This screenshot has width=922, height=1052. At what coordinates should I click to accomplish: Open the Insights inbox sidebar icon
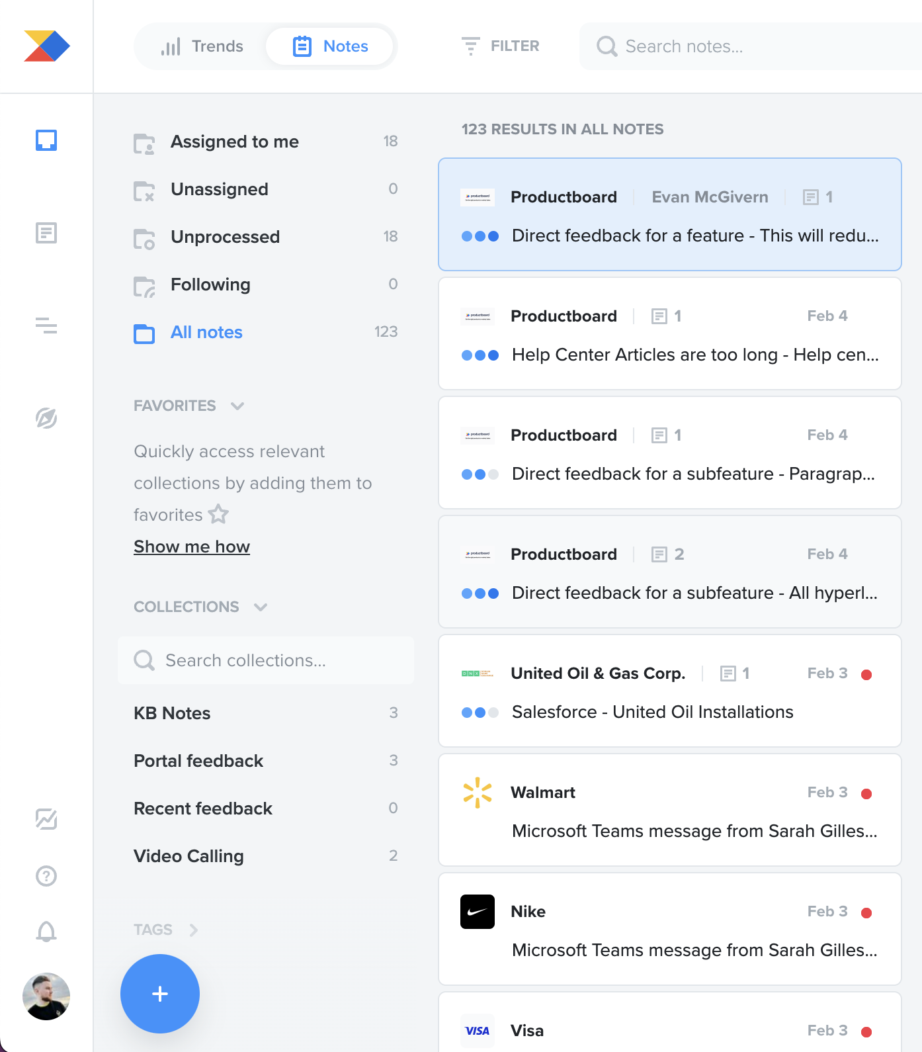46,140
